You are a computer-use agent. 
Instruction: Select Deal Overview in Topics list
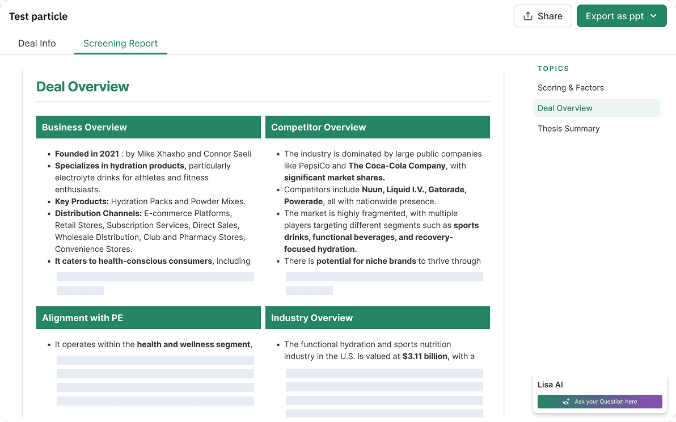[596, 108]
